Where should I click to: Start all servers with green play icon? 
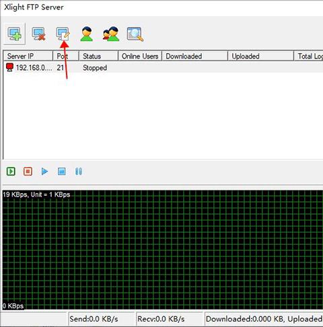[x=11, y=172]
